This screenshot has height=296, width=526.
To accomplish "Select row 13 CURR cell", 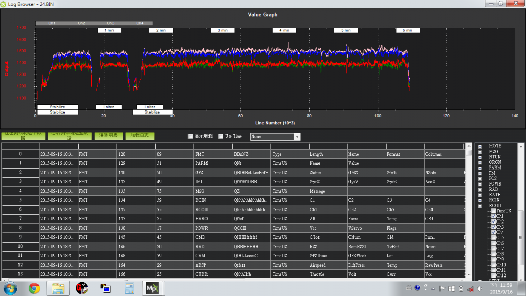I will click(x=213, y=274).
